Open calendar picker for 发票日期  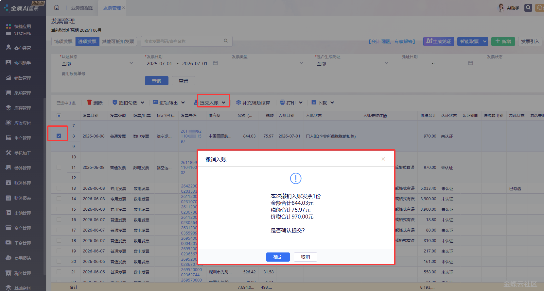click(x=215, y=63)
